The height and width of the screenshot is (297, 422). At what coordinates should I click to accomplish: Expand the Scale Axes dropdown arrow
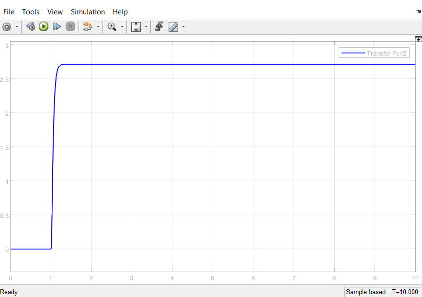pos(146,27)
